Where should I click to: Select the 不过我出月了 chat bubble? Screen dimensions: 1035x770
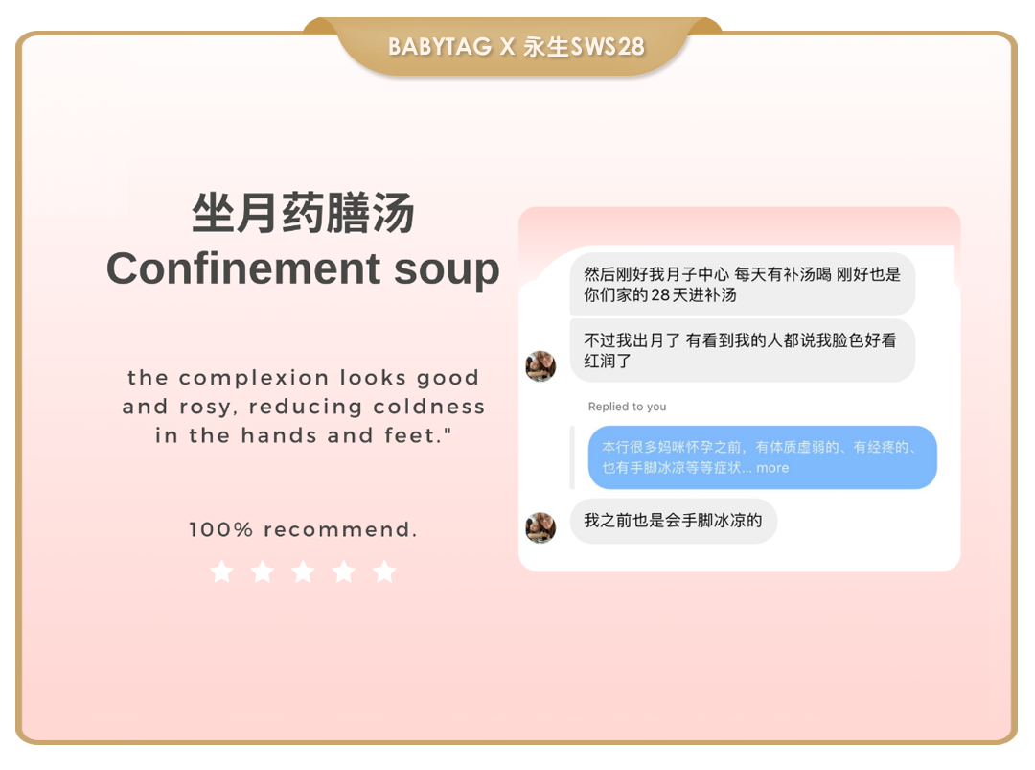point(742,351)
